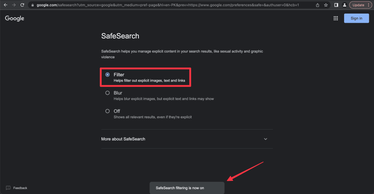Share this page using the share icon
Image resolution: width=374 pixels, height=194 pixels.
point(317,5)
